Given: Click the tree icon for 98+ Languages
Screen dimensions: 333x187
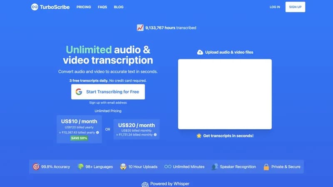Looking at the screenshot, I should pyautogui.click(x=80, y=167).
